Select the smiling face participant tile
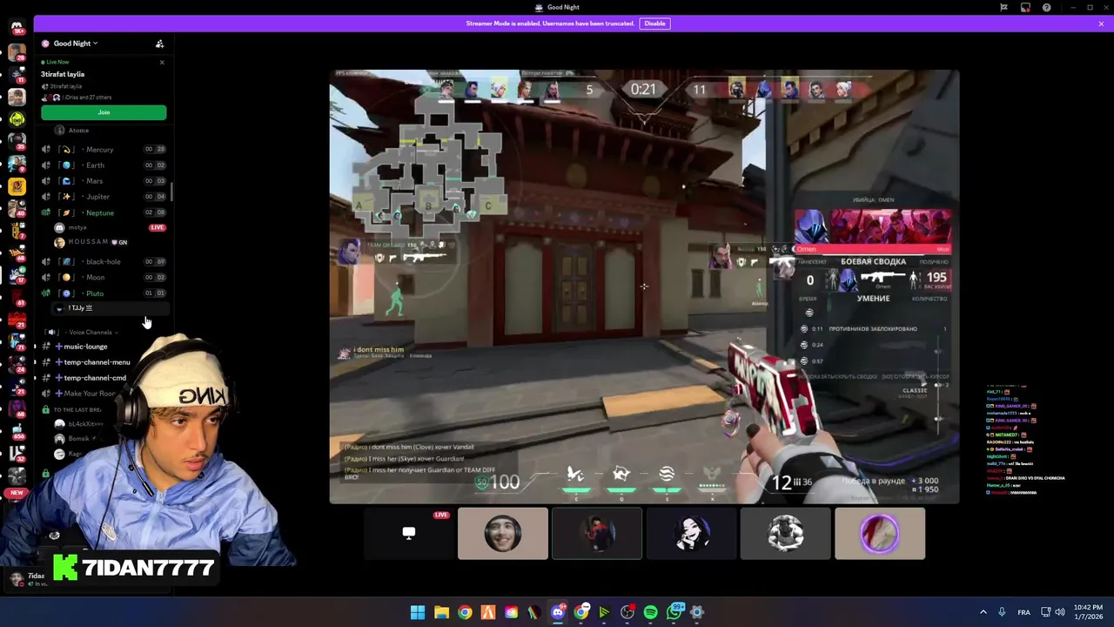 [x=503, y=533]
